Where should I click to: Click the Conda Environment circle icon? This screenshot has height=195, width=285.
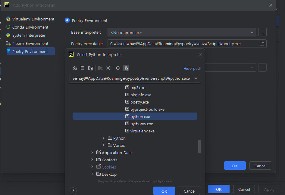click(8, 27)
